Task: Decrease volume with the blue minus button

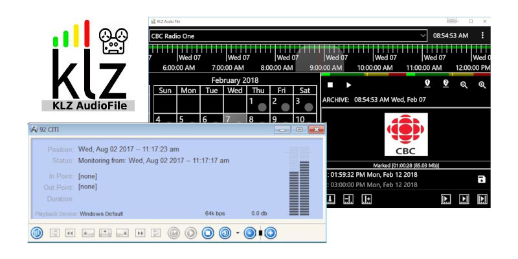Action: click(x=250, y=233)
